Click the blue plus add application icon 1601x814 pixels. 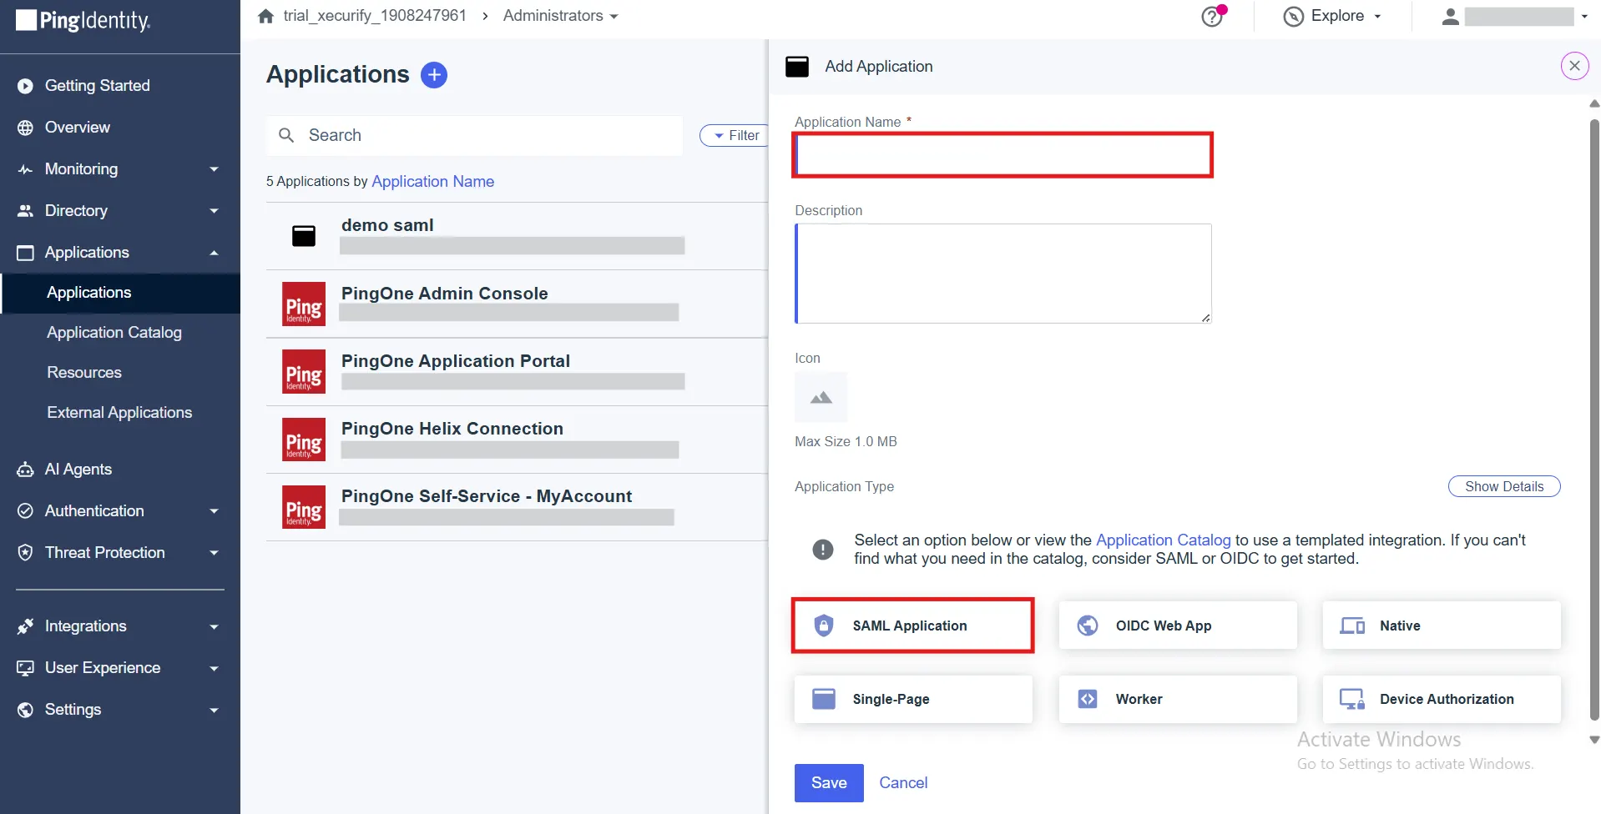(434, 75)
